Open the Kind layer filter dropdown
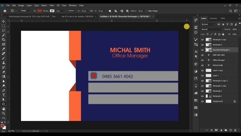 coord(208,24)
